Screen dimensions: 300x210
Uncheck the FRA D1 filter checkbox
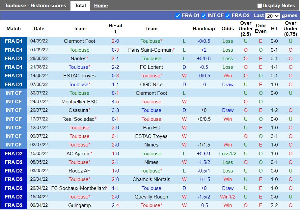tap(178, 16)
